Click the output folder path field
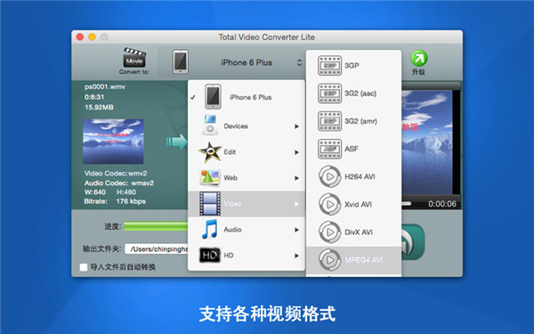Image resolution: width=534 pixels, height=334 pixels. tap(157, 249)
